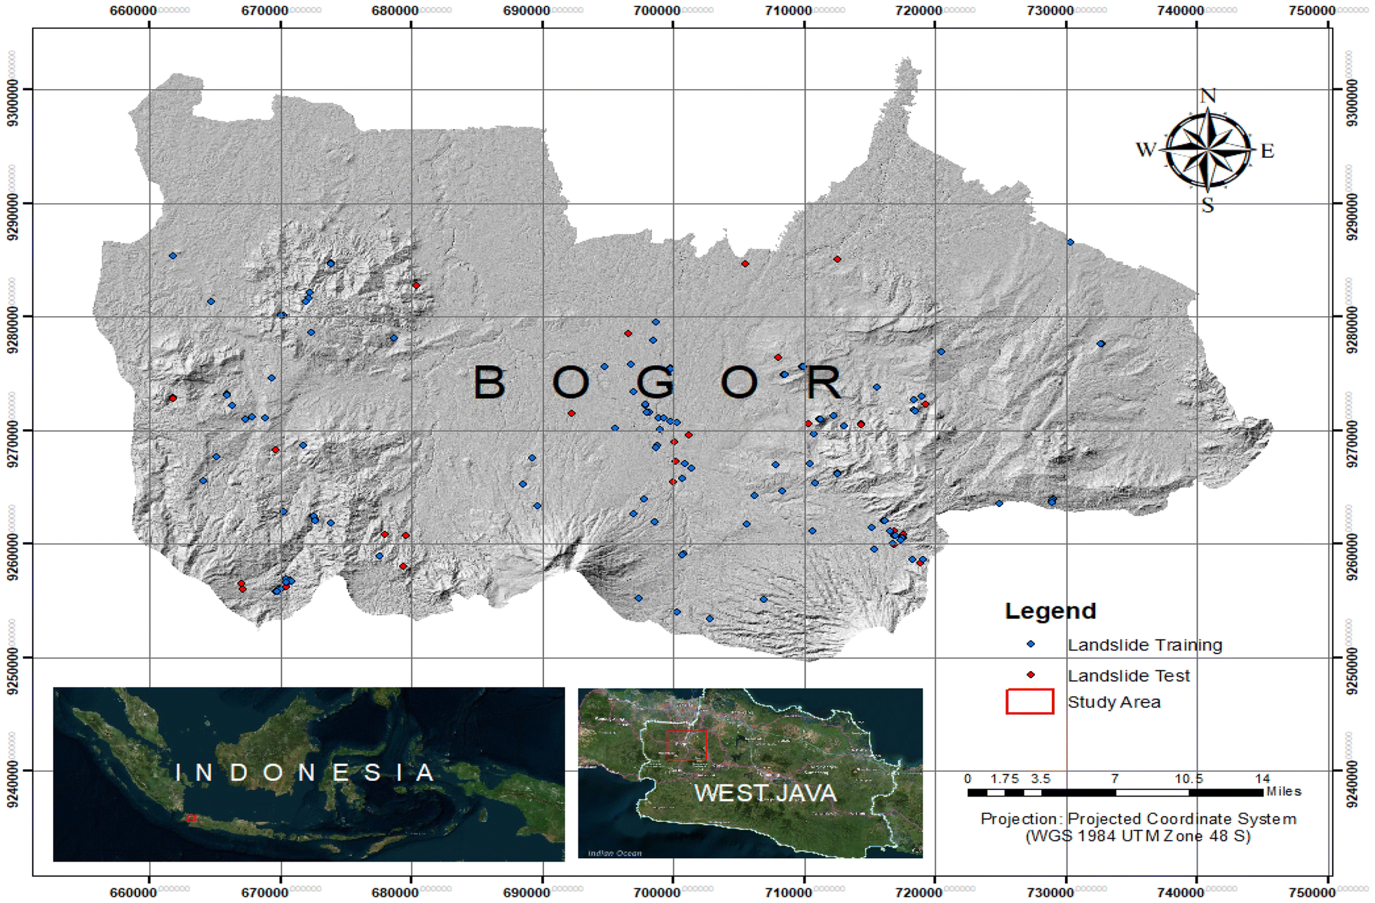Click "Projection: Projected Coordinate System" text

[x=1138, y=819]
